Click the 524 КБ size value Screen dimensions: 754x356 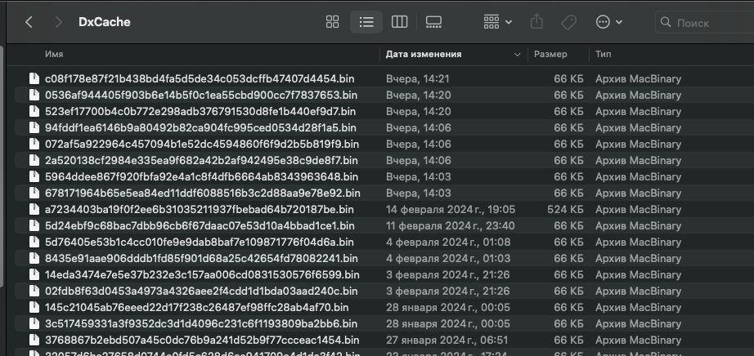click(566, 210)
